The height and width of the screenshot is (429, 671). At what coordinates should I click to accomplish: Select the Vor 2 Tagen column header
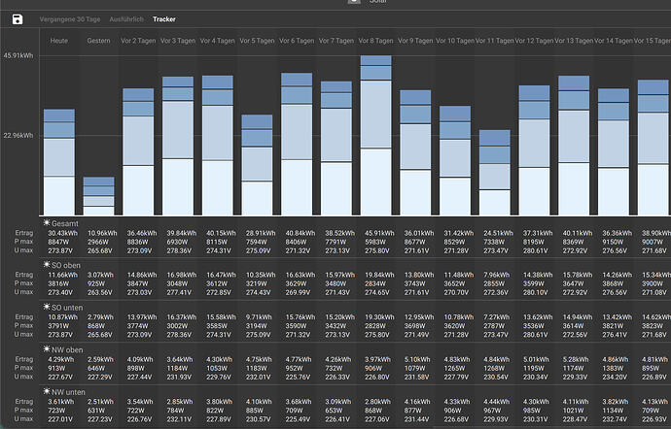[138, 41]
